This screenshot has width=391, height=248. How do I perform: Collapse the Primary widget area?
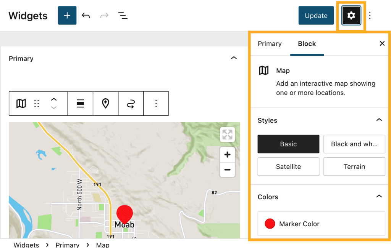pos(234,58)
